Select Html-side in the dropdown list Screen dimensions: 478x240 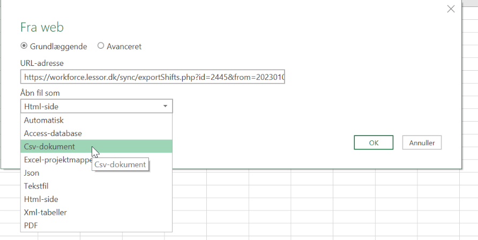(41, 199)
